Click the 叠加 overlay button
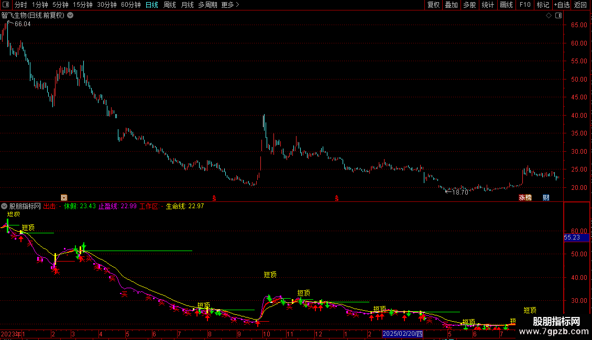 click(x=452, y=5)
